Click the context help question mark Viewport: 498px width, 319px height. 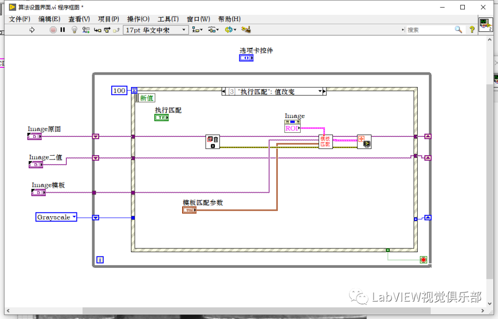click(472, 30)
